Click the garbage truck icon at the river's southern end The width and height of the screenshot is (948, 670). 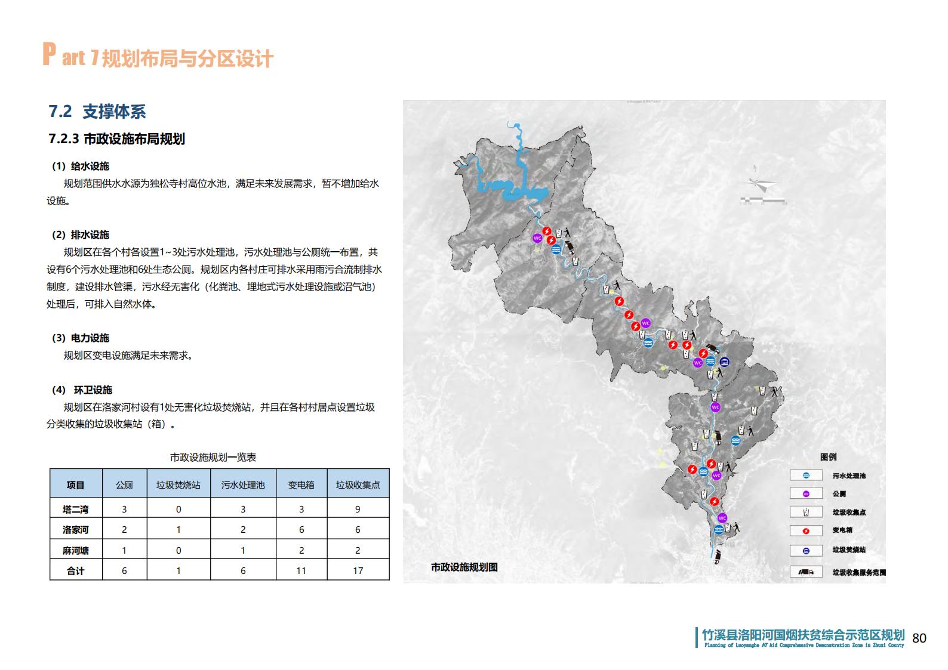tap(718, 557)
